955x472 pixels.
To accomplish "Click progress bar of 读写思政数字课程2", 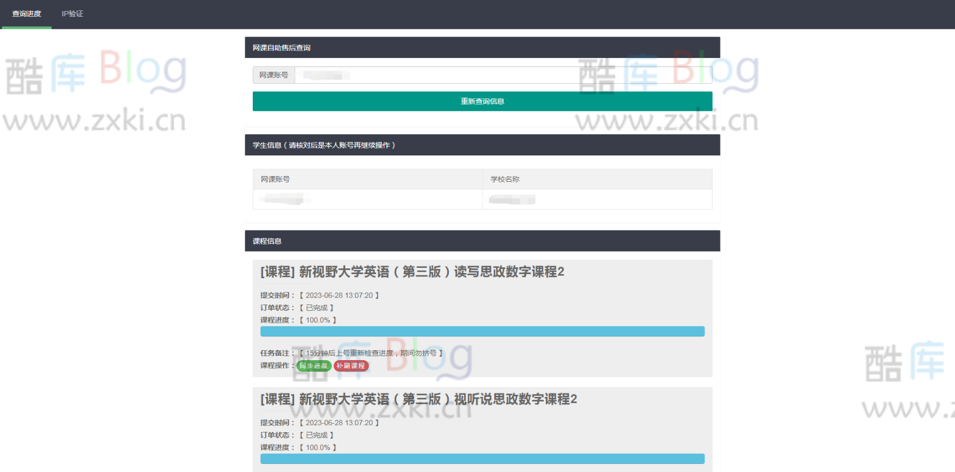I will coord(482,331).
